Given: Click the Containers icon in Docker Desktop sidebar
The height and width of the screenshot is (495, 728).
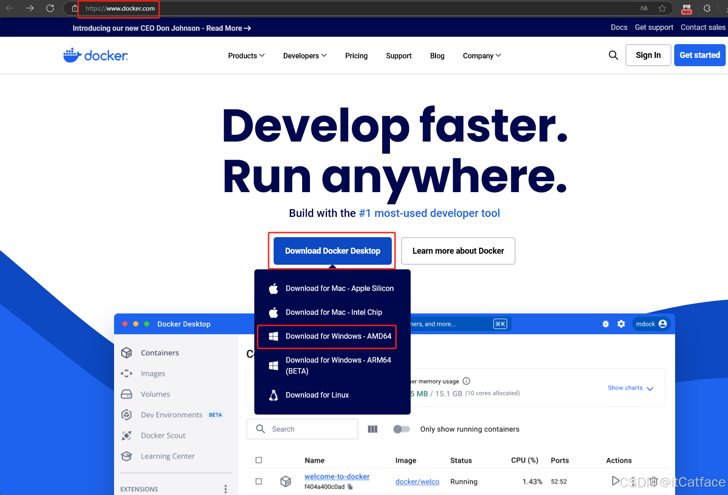Looking at the screenshot, I should [x=126, y=353].
